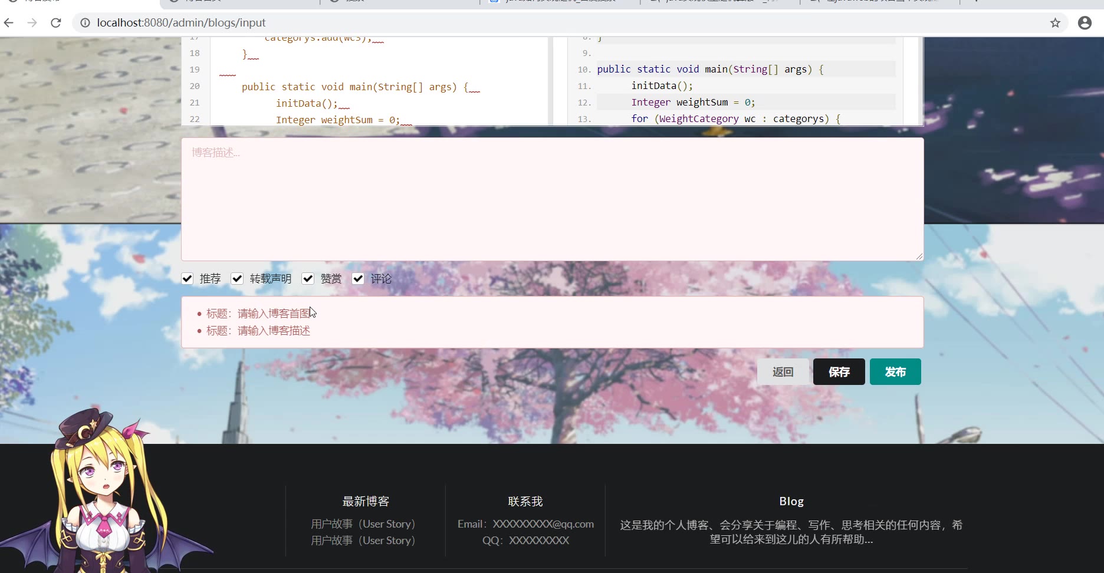The height and width of the screenshot is (573, 1104).
Task: Toggle the 评论 checkbox
Action: click(358, 279)
